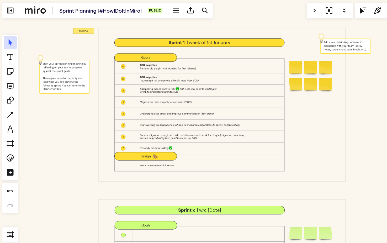Click the PUBLIC sharing badge
The width and height of the screenshot is (387, 243).
tap(155, 10)
